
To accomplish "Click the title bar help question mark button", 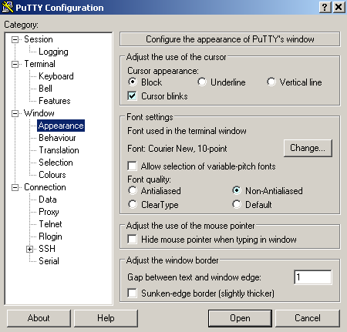I will coord(325,7).
